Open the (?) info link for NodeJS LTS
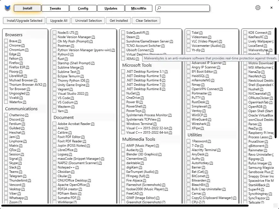Image resolution: width=279 pixels, height=209 pixels. coord(76,33)
